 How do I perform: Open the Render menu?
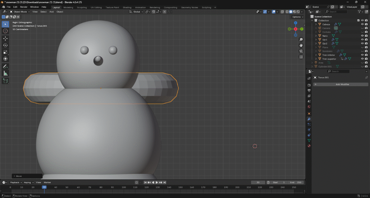coord(23,7)
